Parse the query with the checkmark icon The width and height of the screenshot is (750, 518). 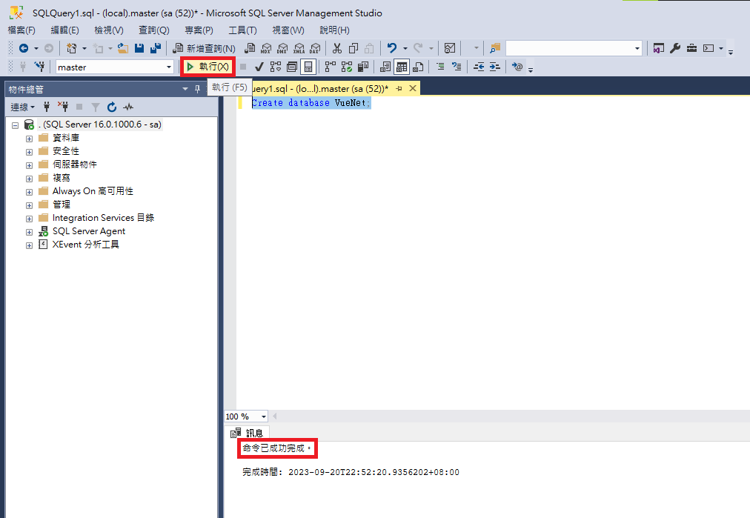pos(259,67)
